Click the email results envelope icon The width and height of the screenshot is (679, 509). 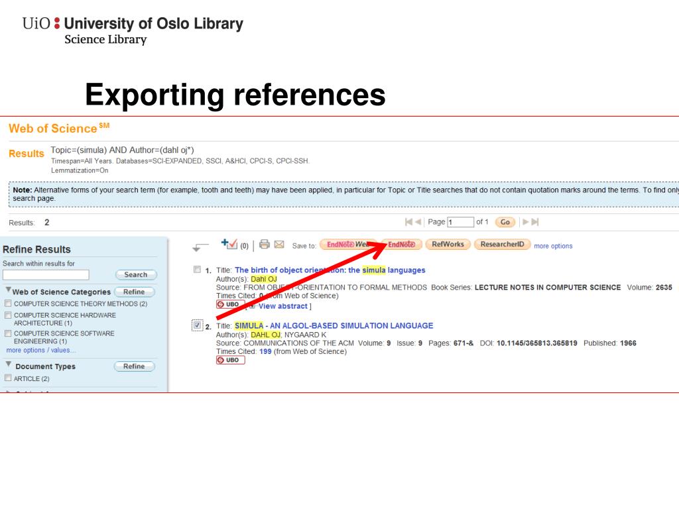pos(279,245)
